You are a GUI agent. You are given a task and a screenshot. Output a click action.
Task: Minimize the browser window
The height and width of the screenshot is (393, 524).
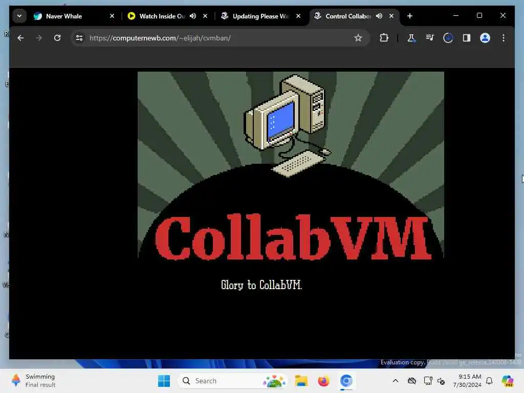(x=456, y=16)
